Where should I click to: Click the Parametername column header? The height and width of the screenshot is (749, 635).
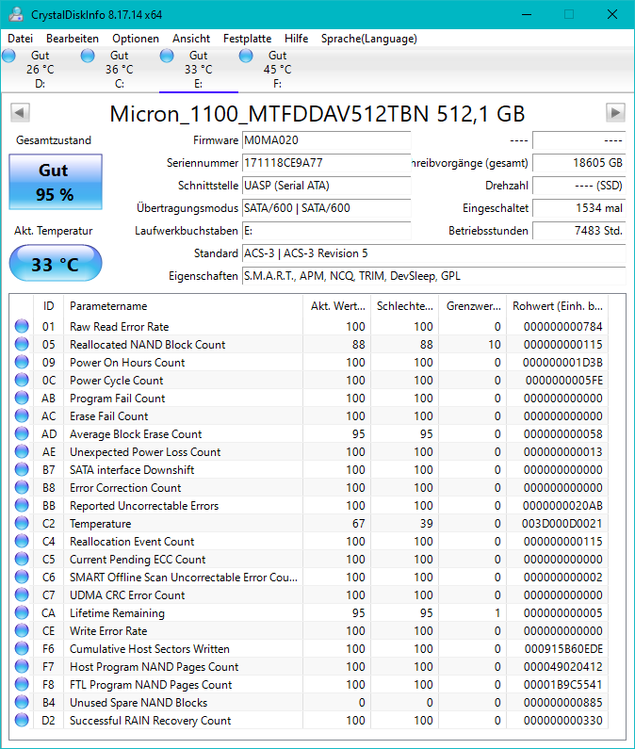pos(183,306)
